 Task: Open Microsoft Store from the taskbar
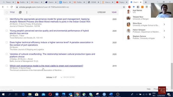[36, 94]
